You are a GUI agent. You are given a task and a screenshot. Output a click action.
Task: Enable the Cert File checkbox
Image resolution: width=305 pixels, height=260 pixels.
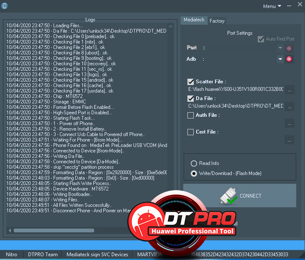tap(190, 132)
